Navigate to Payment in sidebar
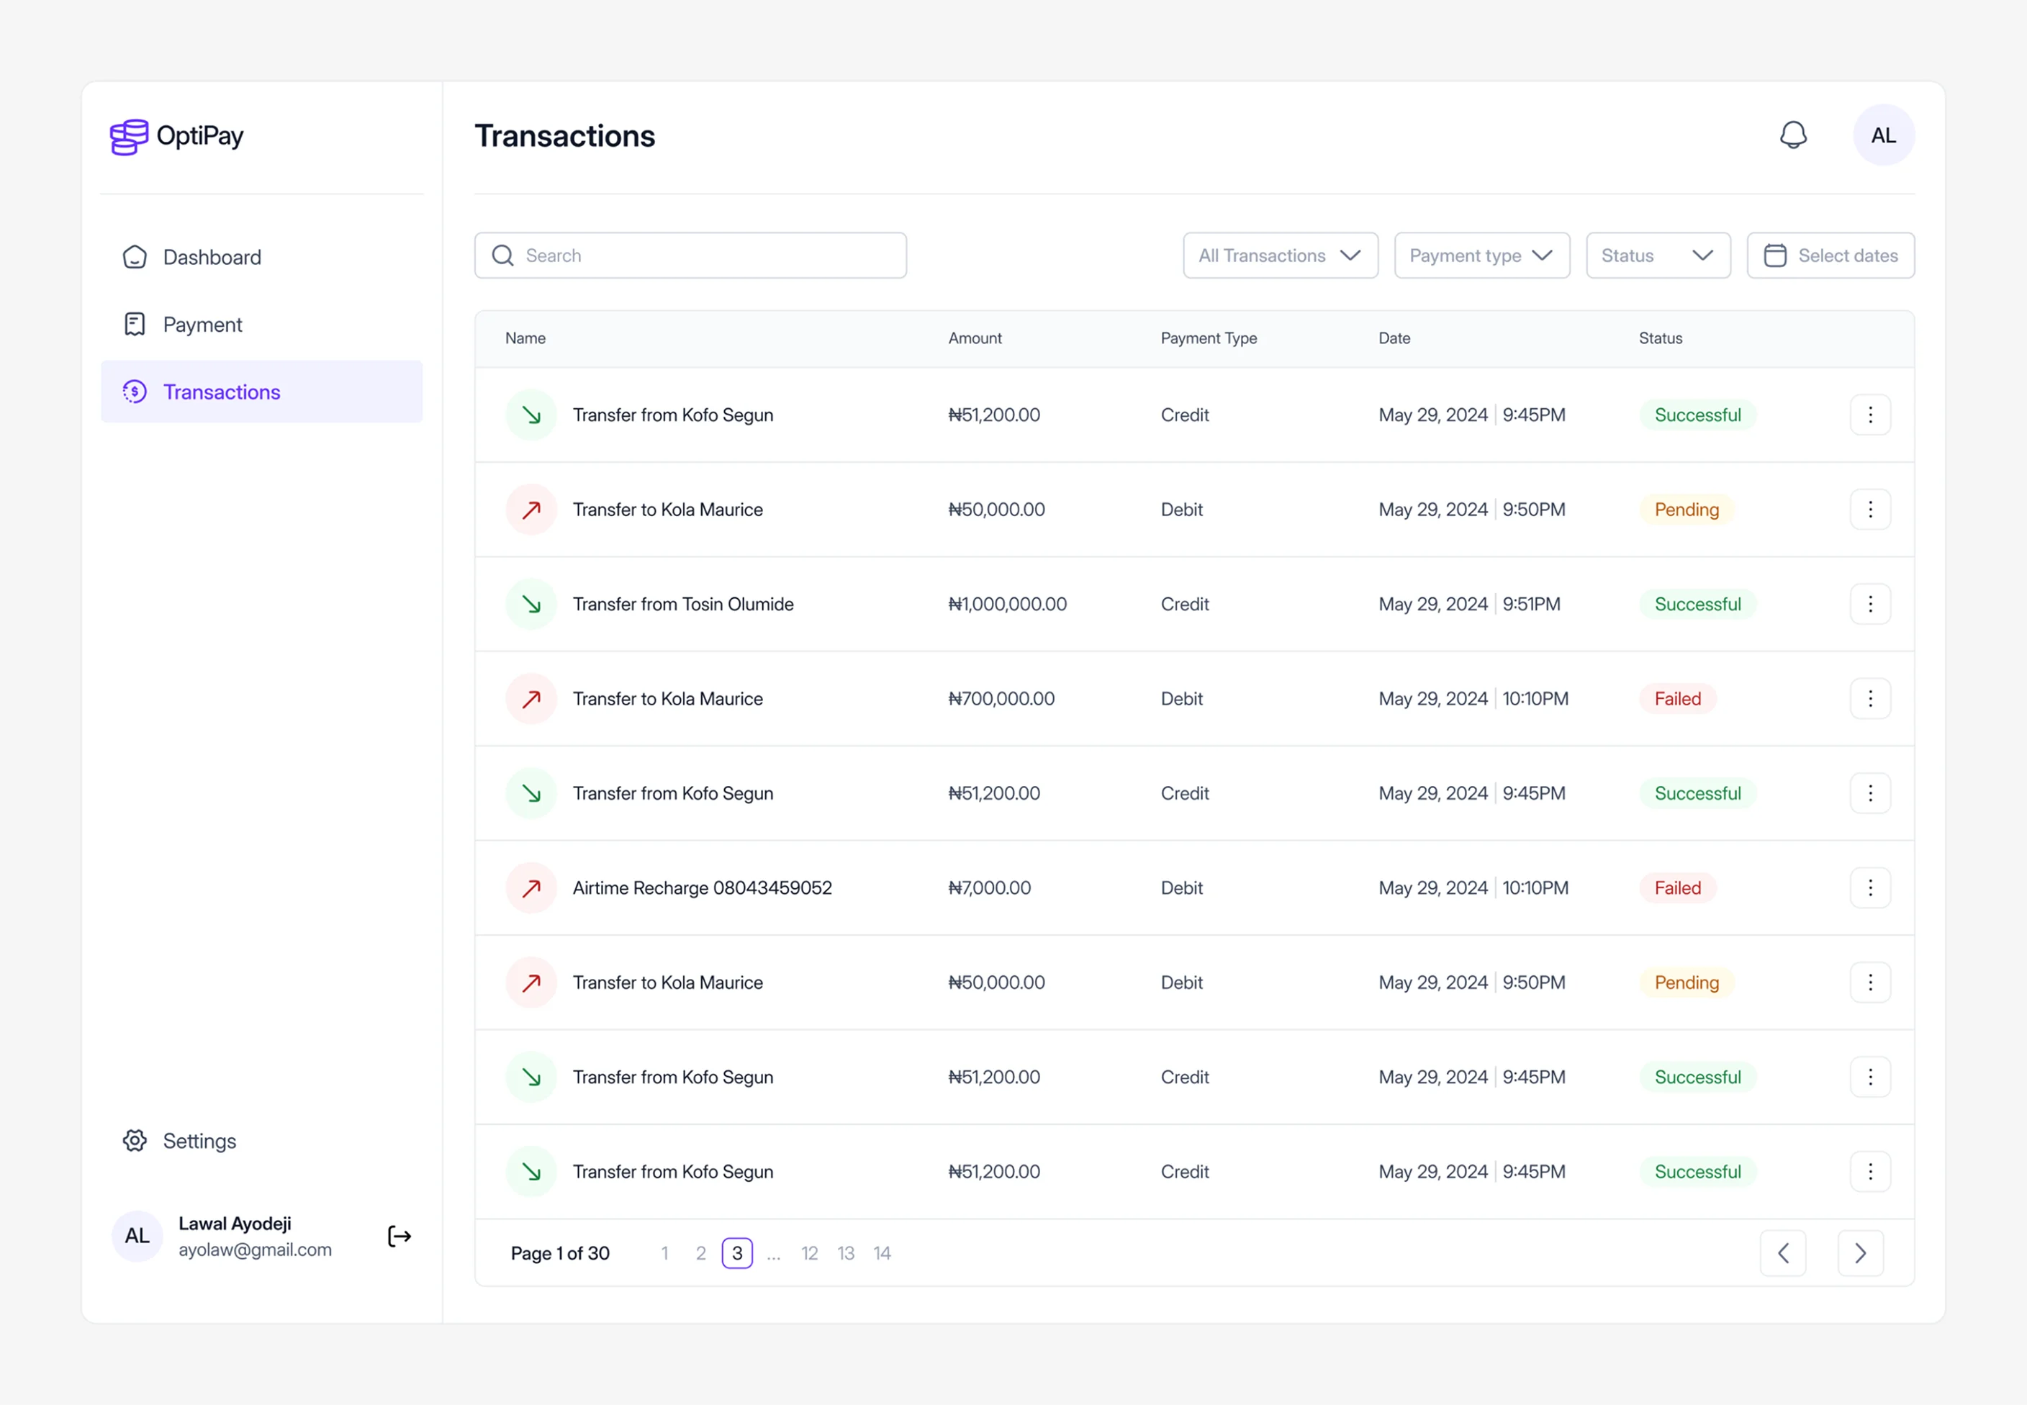The width and height of the screenshot is (2027, 1405). 261,325
